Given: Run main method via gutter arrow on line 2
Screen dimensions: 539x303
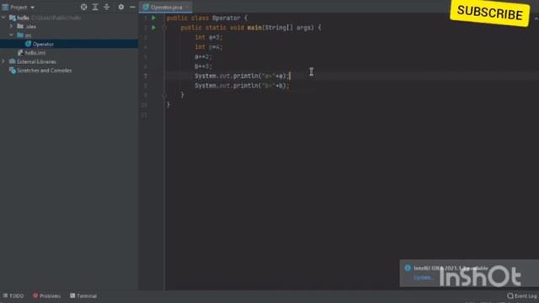Looking at the screenshot, I should pyautogui.click(x=153, y=28).
